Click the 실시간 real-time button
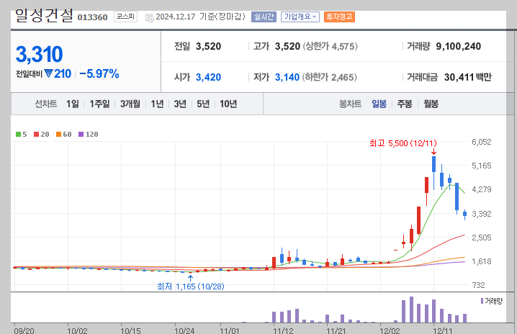This screenshot has width=517, height=334. click(x=264, y=17)
